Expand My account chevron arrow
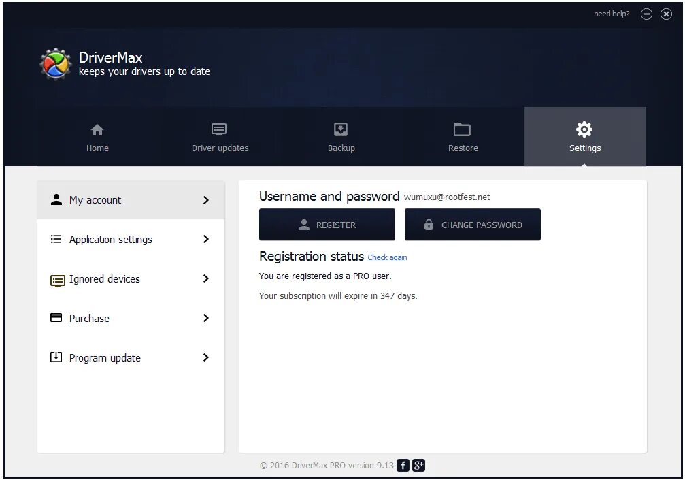685x480 pixels. [x=206, y=200]
